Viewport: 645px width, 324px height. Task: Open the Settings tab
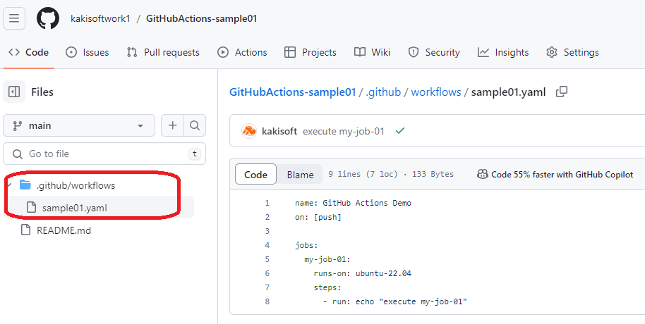click(x=572, y=52)
